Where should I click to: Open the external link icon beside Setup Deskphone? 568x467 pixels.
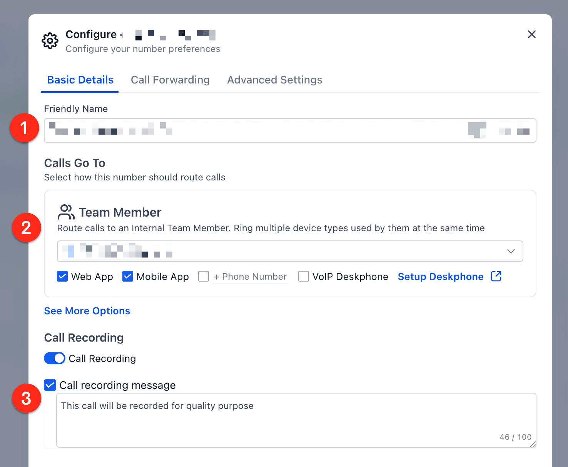496,276
